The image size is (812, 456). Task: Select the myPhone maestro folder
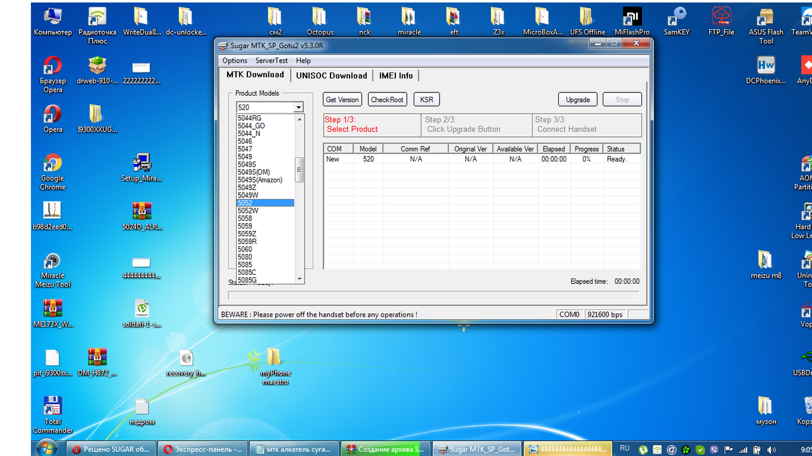coord(275,366)
